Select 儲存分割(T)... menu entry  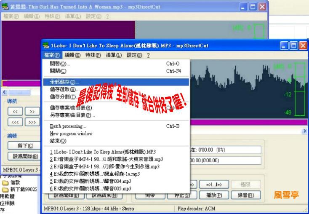pos(116,96)
